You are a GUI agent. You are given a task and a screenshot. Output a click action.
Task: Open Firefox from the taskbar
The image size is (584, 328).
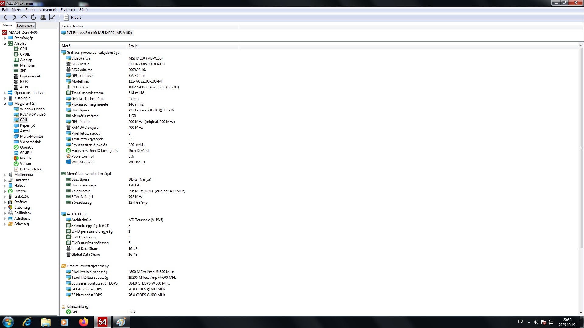[x=83, y=322]
